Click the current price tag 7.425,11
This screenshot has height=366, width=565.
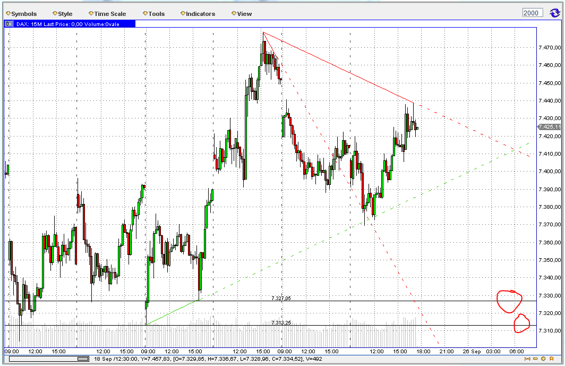[550, 126]
